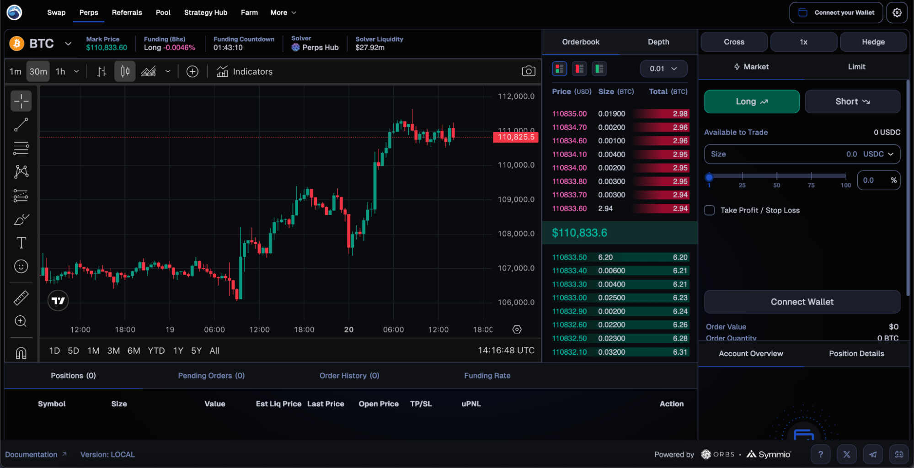Click the Connect Wallet button
Screen dimensions: 914x468
[x=802, y=302]
